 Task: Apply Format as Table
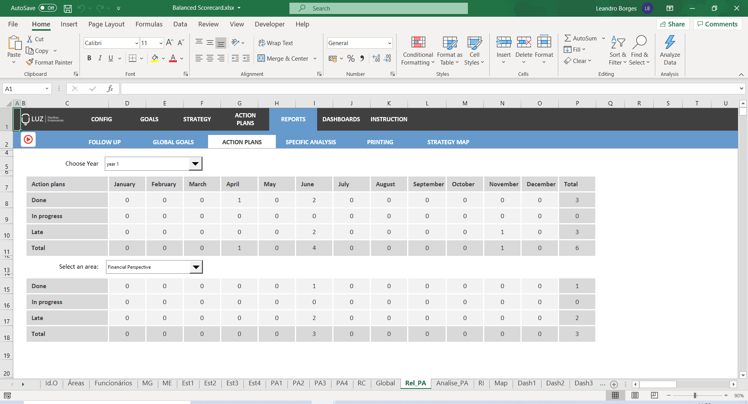coord(449,51)
